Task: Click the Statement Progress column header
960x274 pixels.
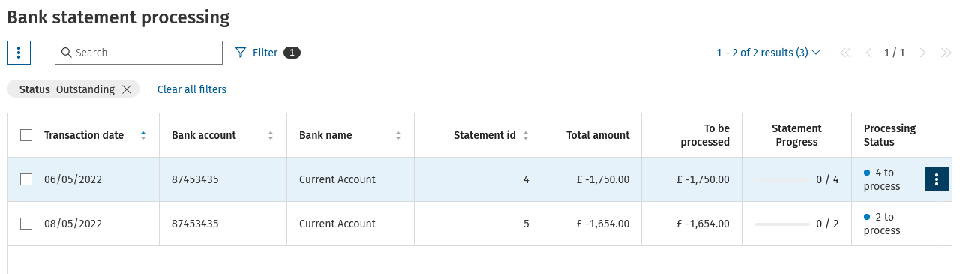Action: (x=796, y=135)
